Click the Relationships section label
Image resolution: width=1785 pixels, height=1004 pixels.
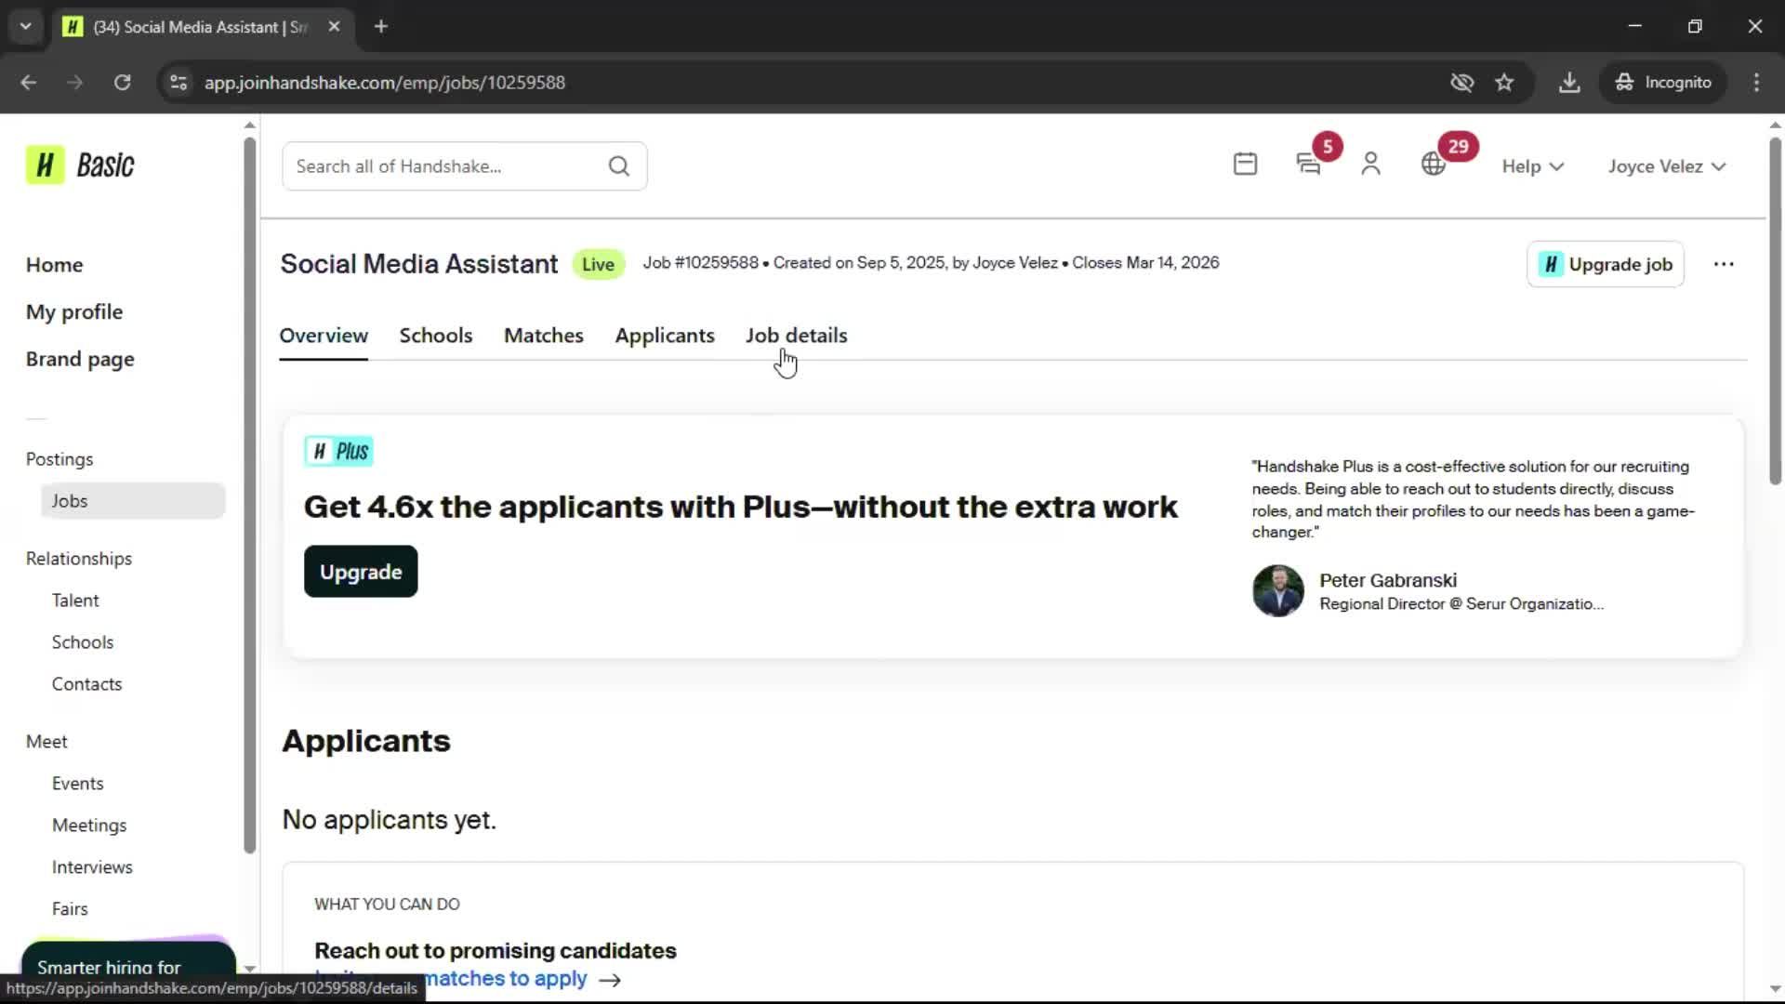tap(79, 559)
